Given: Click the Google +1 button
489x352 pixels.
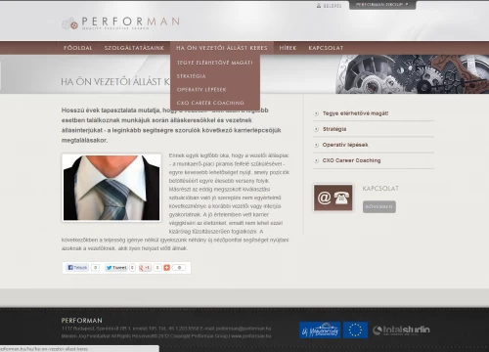Looking at the screenshot, I should pos(145,268).
